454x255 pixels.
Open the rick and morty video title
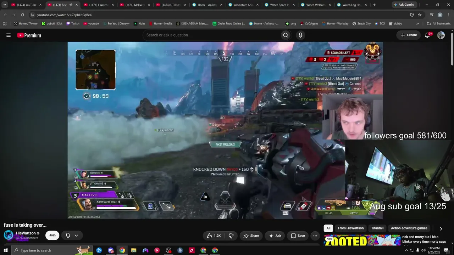coord(424,239)
